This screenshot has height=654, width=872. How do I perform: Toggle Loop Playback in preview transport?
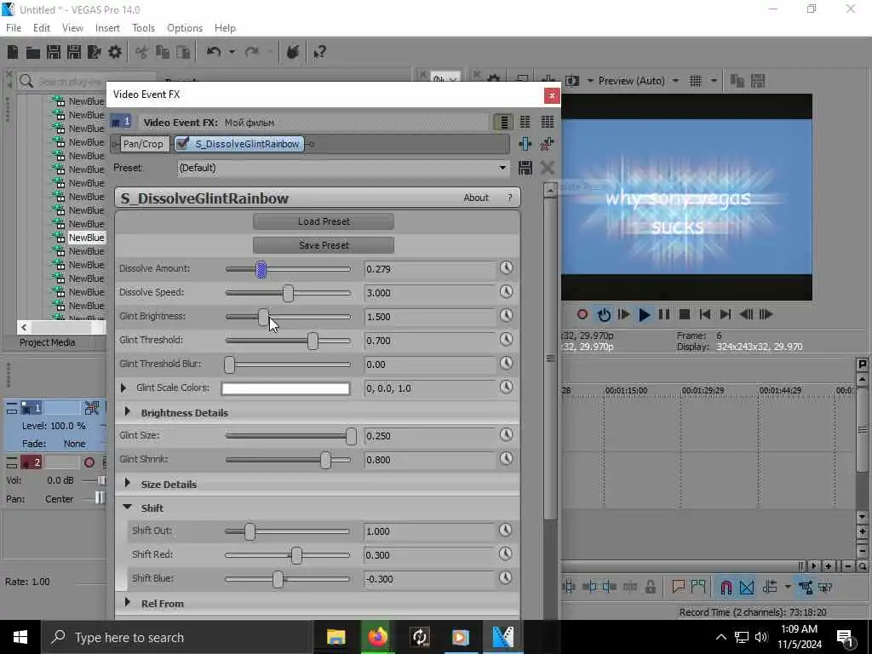pos(604,315)
